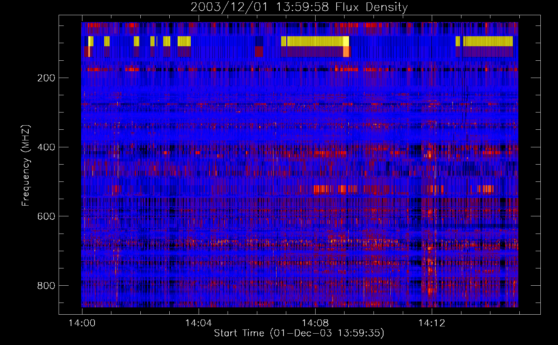
Task: Click the "Start Time (01-Dec-03 13:59:35)" x-axis label
Action: pyautogui.click(x=299, y=333)
